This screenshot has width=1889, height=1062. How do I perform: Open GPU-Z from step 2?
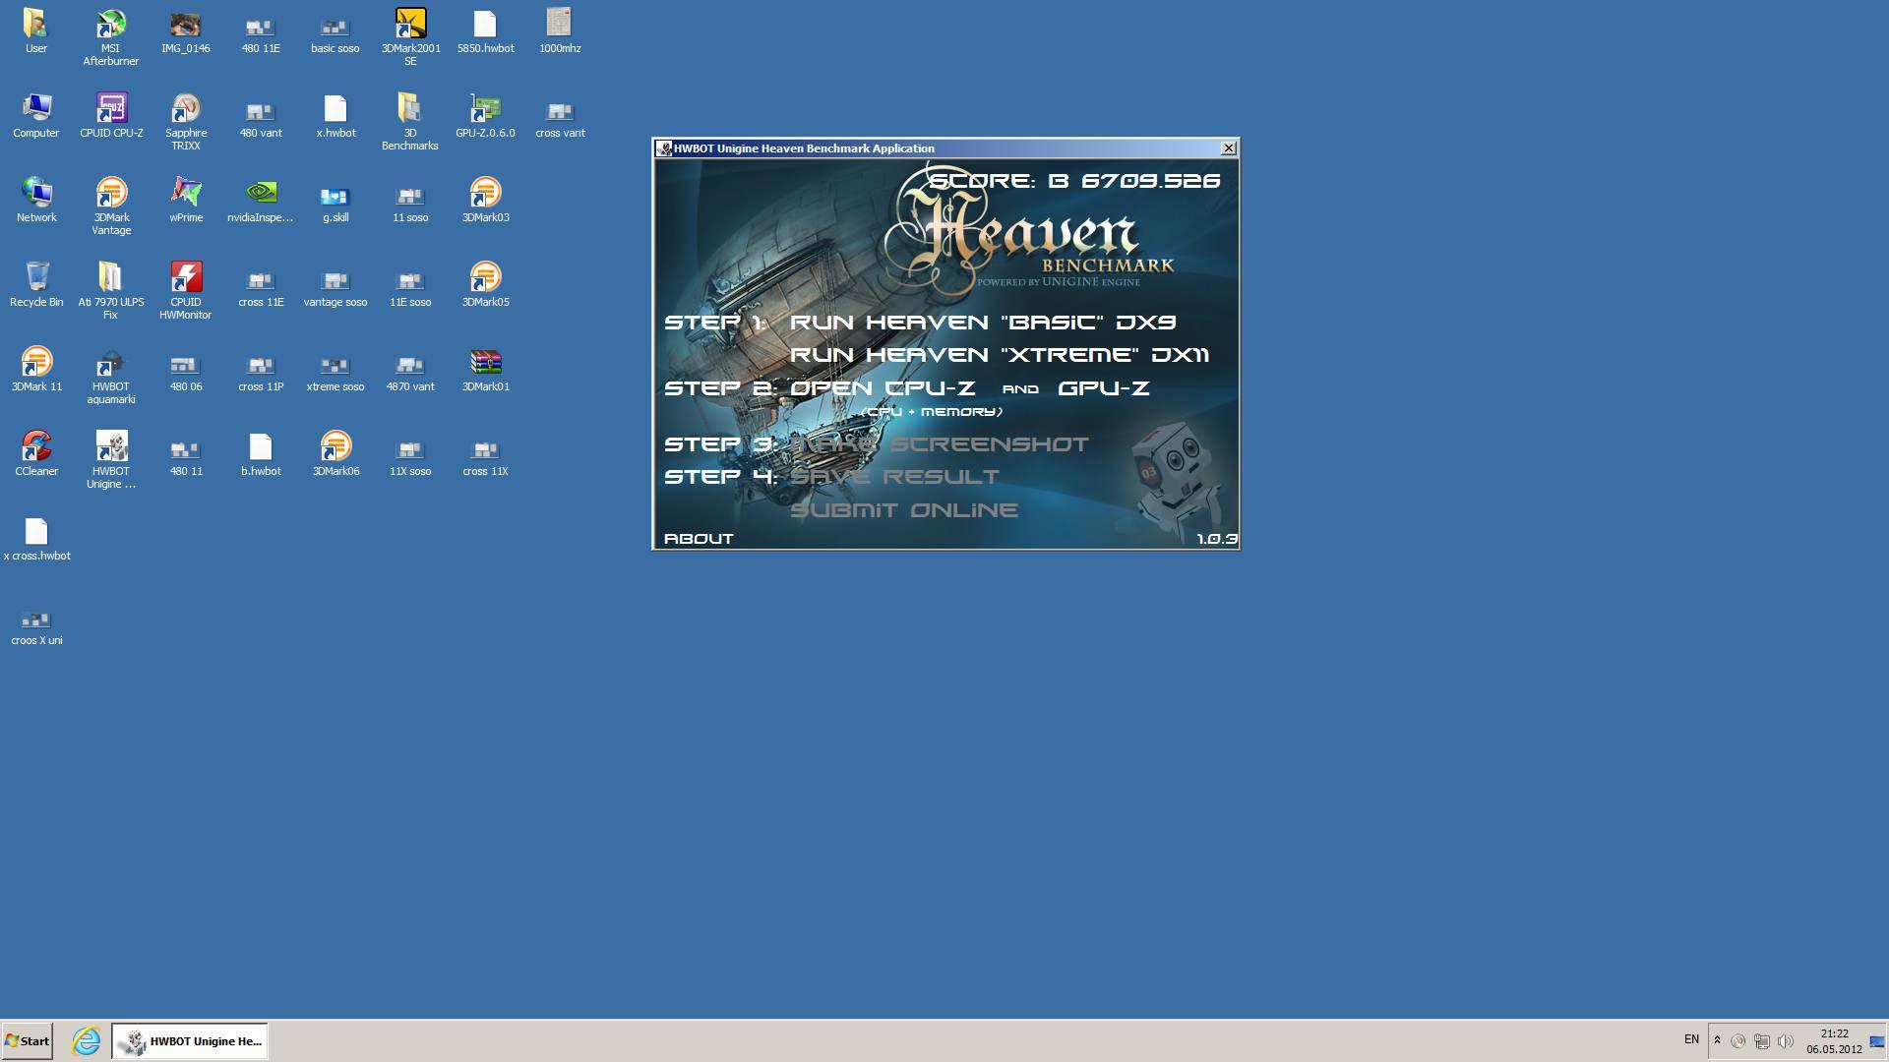pos(1103,388)
